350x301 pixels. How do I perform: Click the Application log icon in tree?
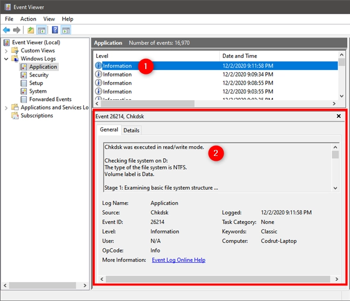coord(24,67)
